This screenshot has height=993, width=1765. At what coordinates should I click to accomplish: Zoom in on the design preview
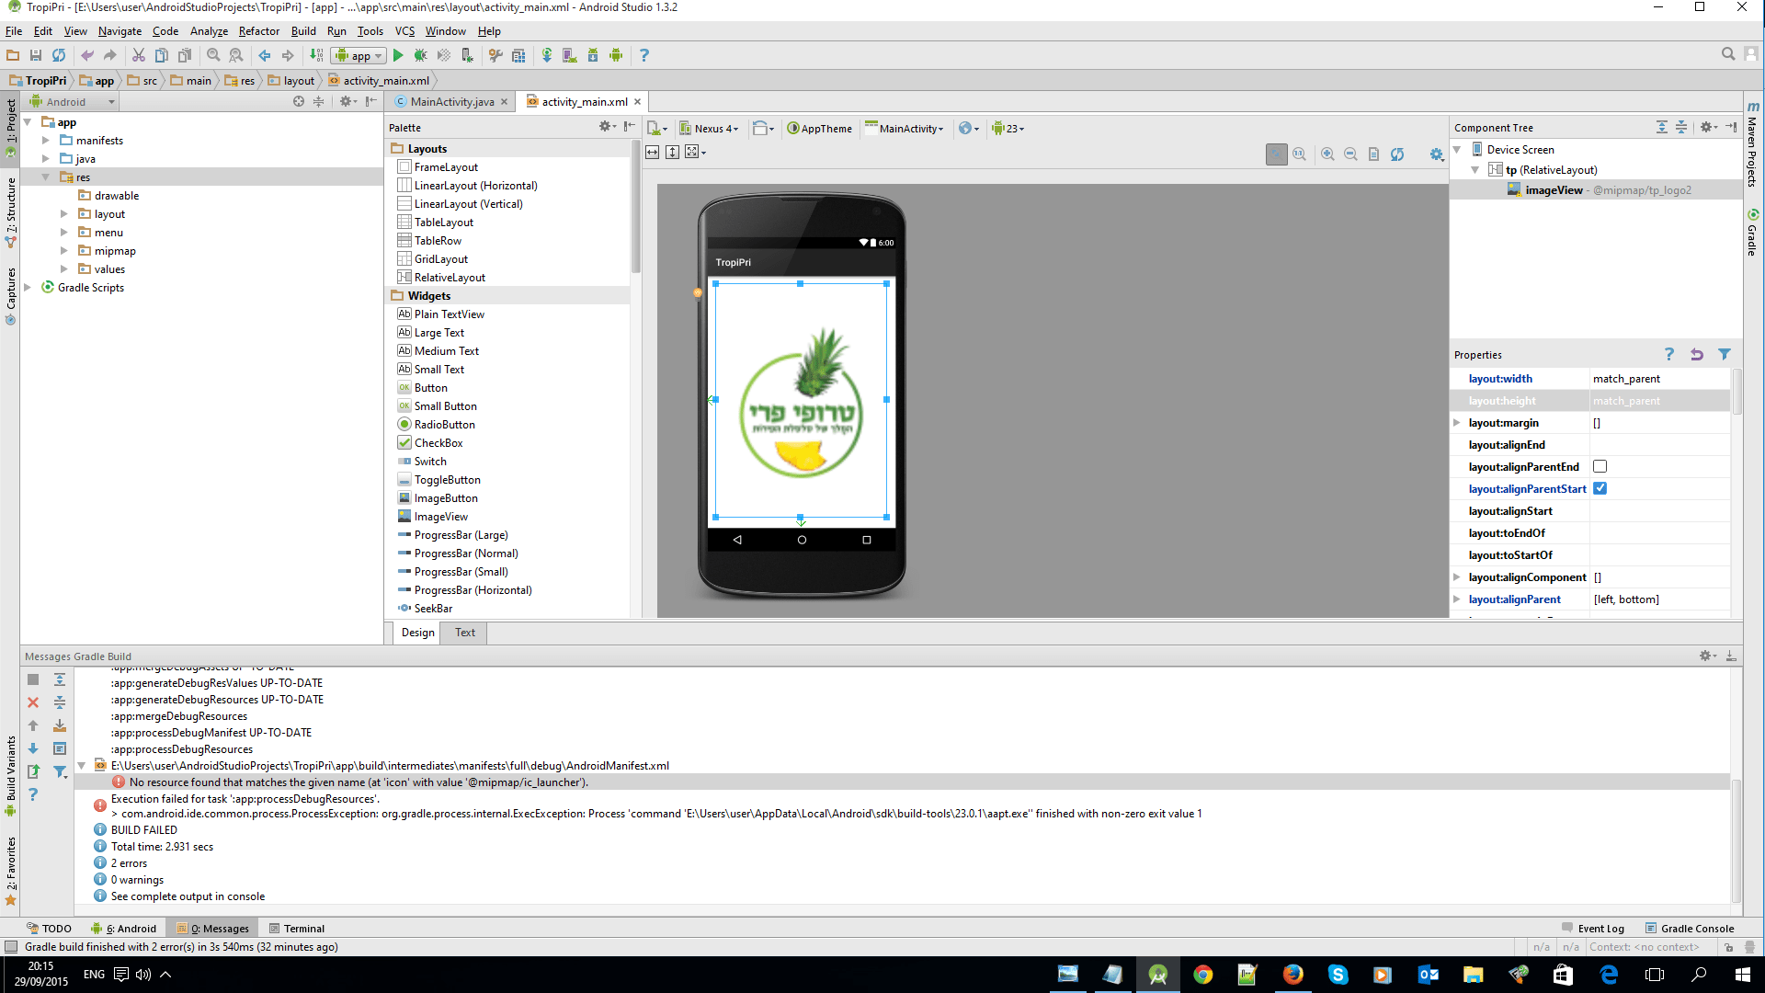[1327, 154]
